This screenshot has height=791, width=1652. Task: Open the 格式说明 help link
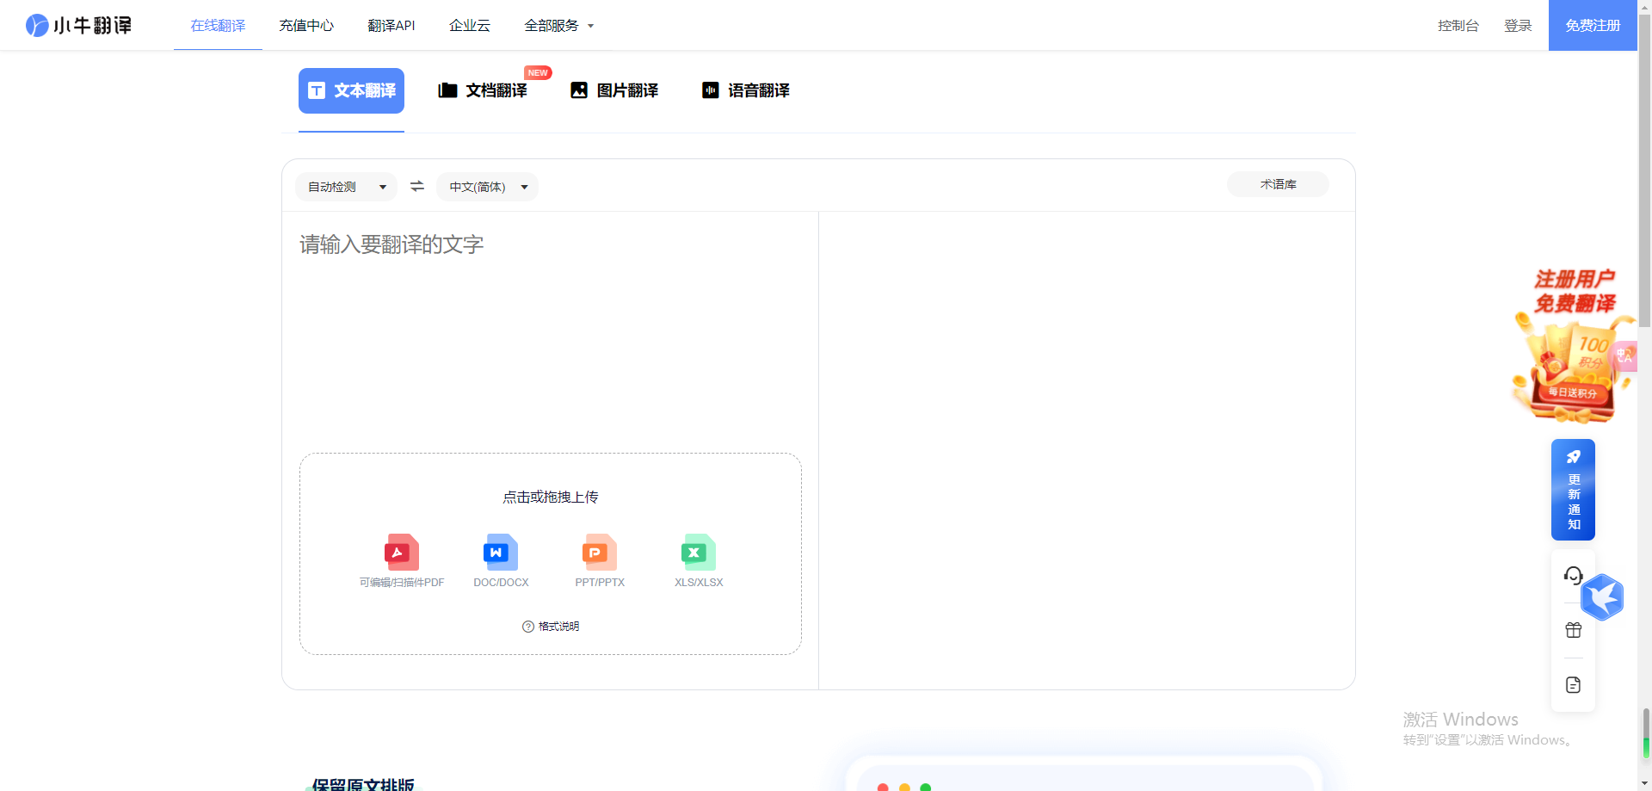[551, 627]
